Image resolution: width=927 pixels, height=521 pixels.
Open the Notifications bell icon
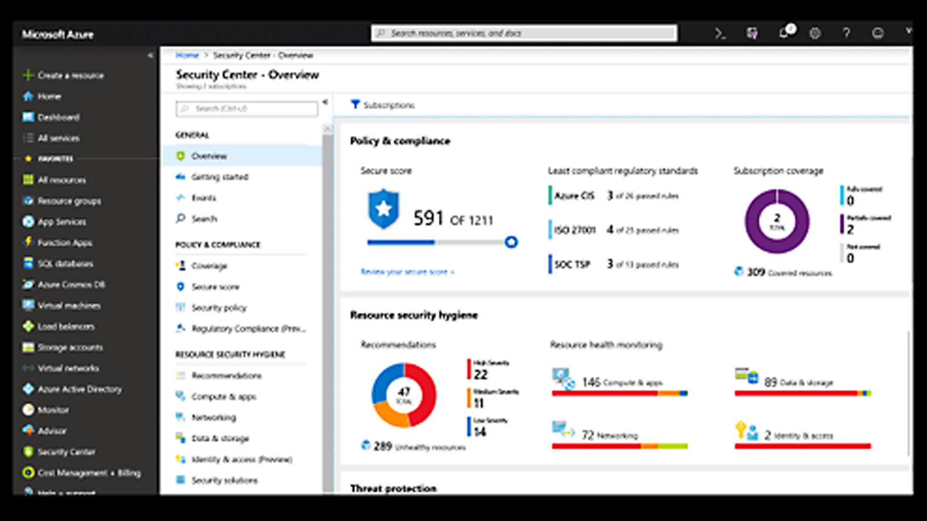tap(784, 34)
